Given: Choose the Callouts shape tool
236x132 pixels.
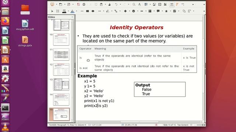Looking at the screenshot, I should [158, 11].
